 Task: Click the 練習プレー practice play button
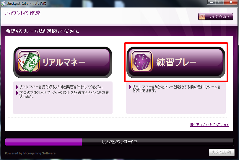176,62
